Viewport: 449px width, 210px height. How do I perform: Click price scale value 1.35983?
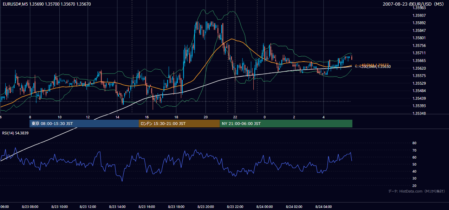point(419,8)
